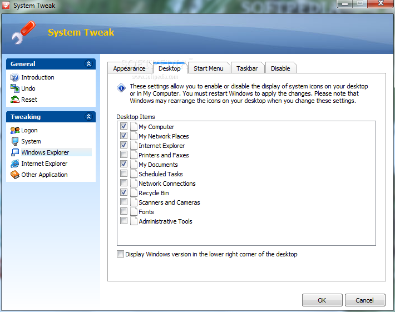Click the page icon next to Administrative Tools

pyautogui.click(x=134, y=221)
